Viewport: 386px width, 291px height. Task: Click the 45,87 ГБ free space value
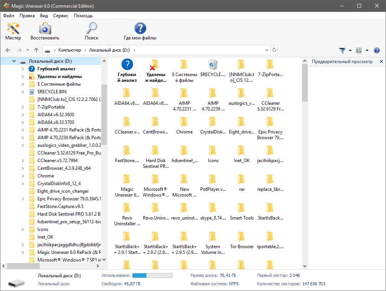click(132, 284)
